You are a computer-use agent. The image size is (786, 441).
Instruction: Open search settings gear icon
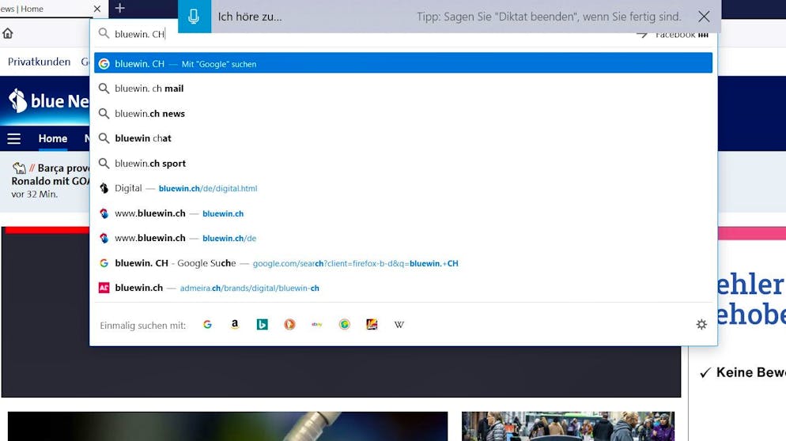tap(702, 324)
